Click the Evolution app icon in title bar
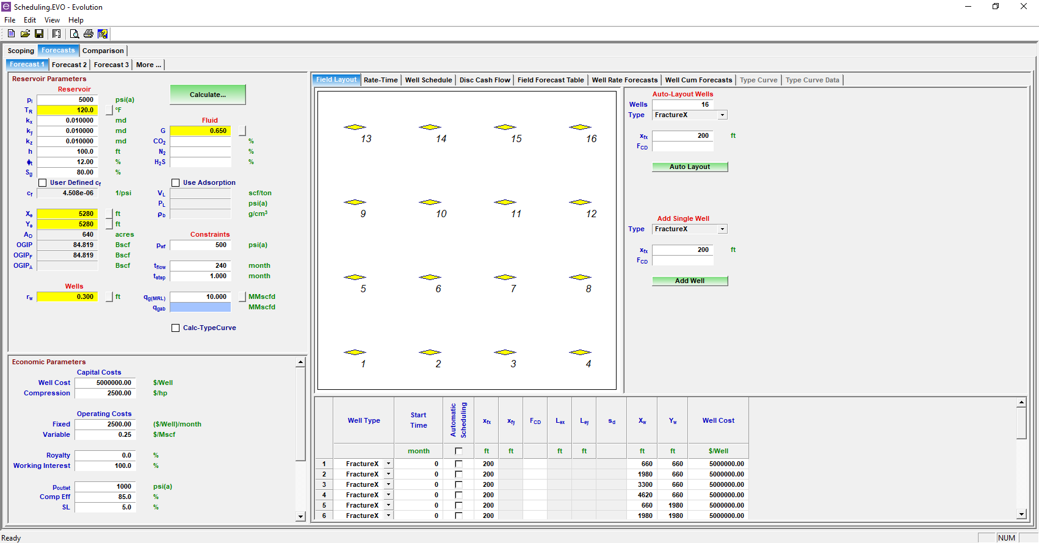The width and height of the screenshot is (1039, 543). (x=6, y=7)
